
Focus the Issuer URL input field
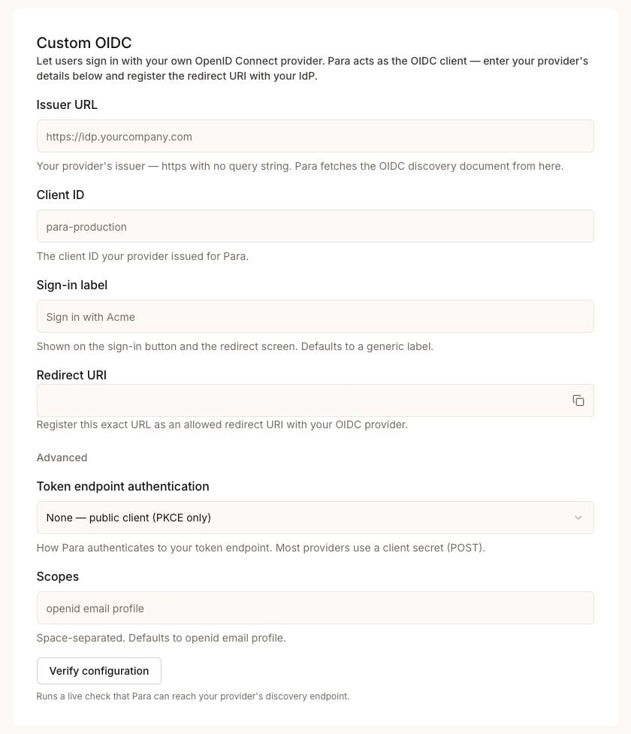tap(315, 136)
